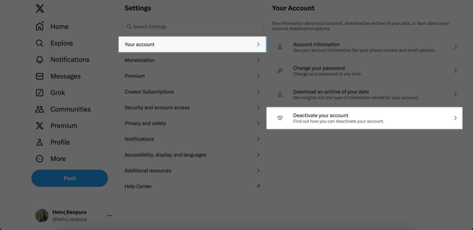Click the @hetvi_ranpura handle text
This screenshot has width=473, height=230.
[70, 219]
